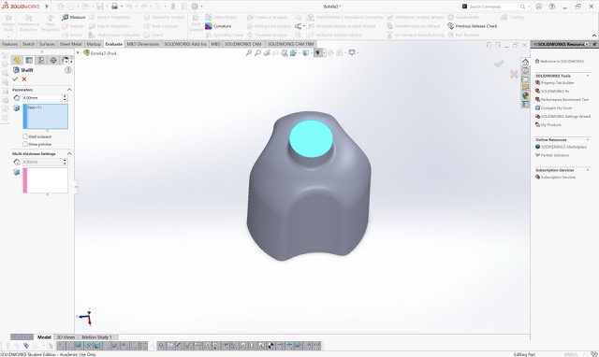This screenshot has height=357, width=599.
Task: Click Zoom to Area magnifier icon
Action: tap(258, 53)
